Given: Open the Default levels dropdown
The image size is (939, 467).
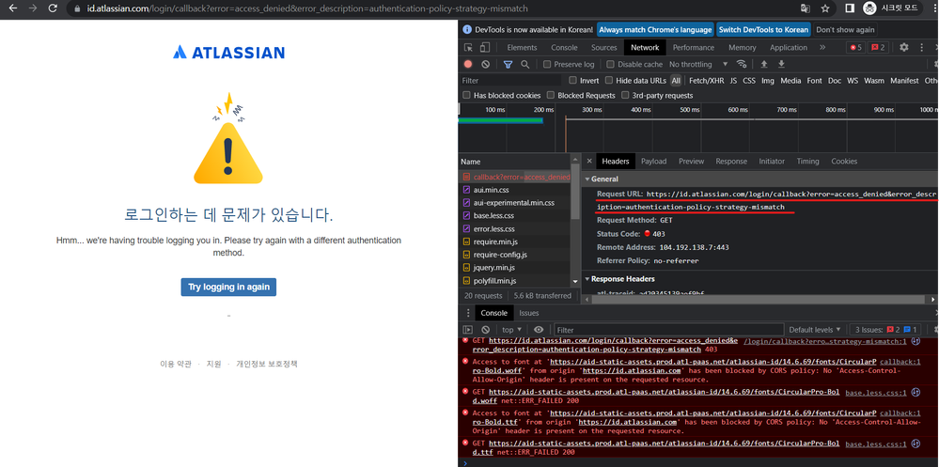Looking at the screenshot, I should (x=814, y=329).
